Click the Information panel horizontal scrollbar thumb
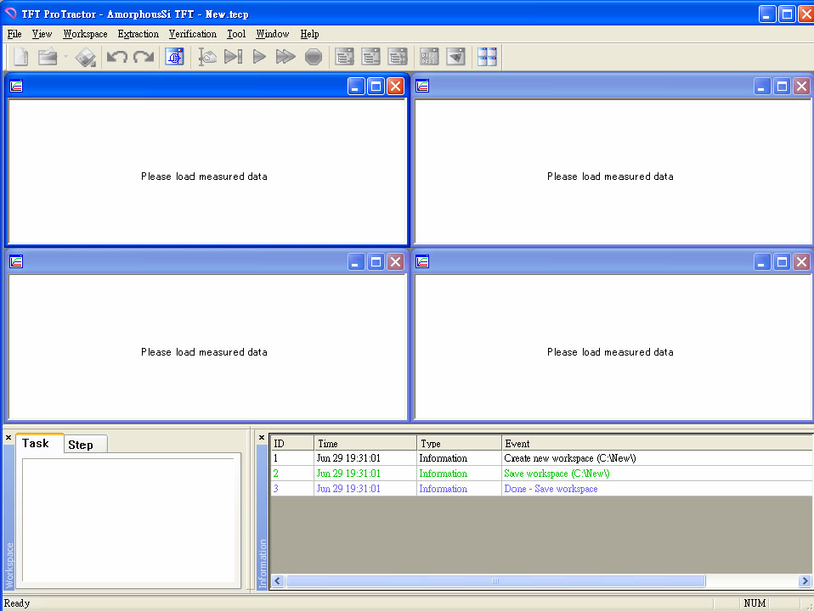The width and height of the screenshot is (814, 611). (x=495, y=581)
